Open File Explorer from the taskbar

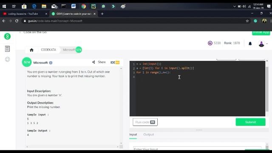click(x=44, y=6)
